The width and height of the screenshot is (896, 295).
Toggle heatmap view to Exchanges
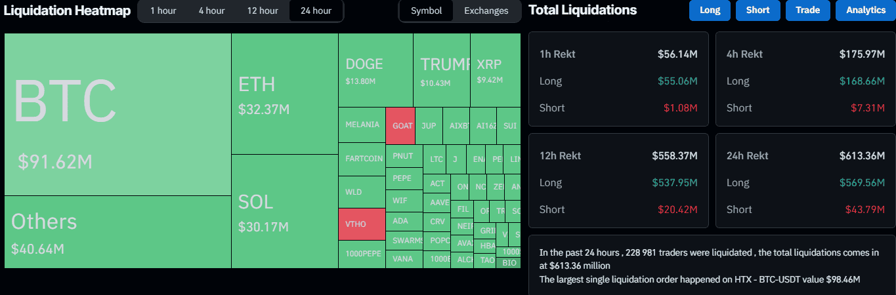486,10
